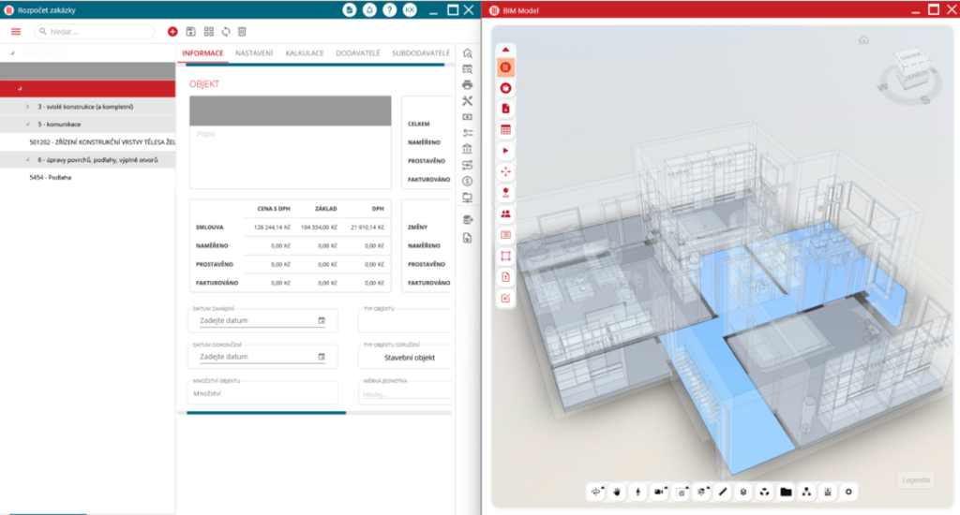Open the KALKULACE tab
960x515 pixels.
coord(305,53)
